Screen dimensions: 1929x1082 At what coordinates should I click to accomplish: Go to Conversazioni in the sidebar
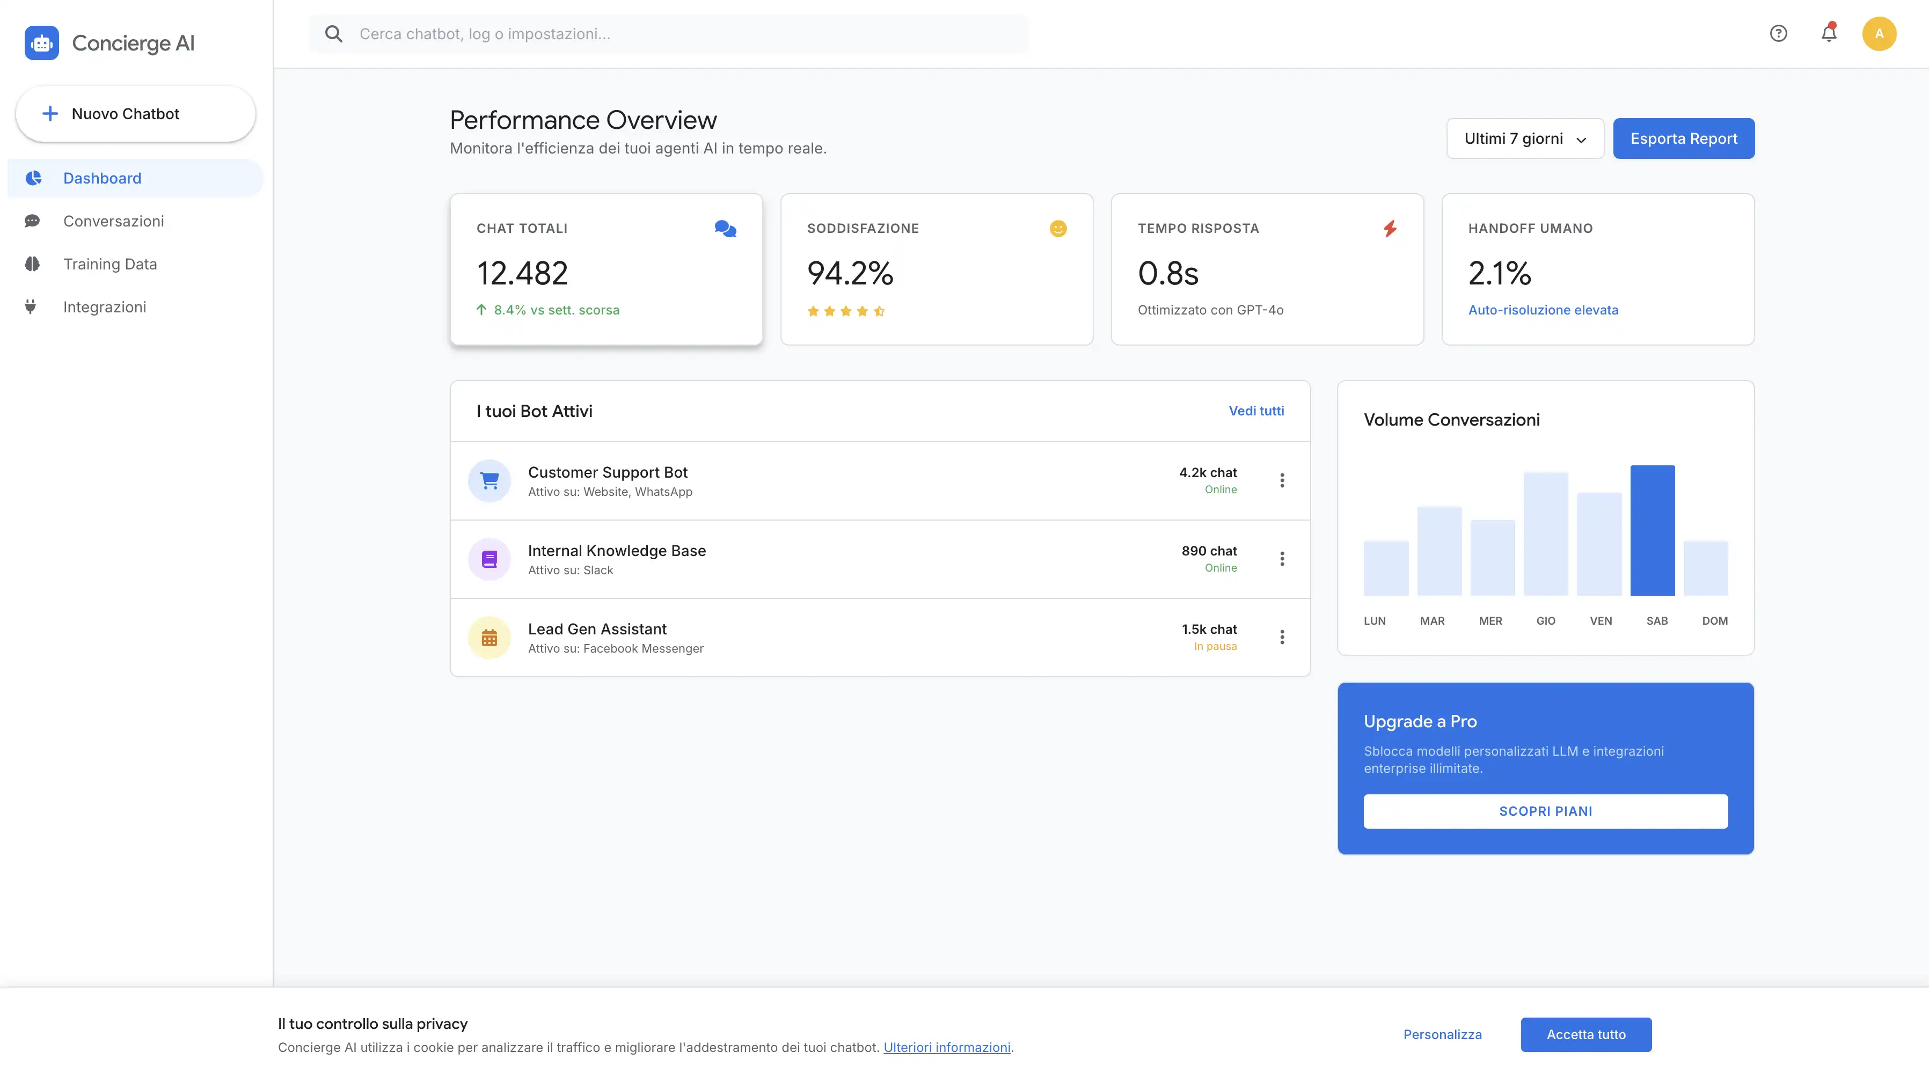[113, 222]
